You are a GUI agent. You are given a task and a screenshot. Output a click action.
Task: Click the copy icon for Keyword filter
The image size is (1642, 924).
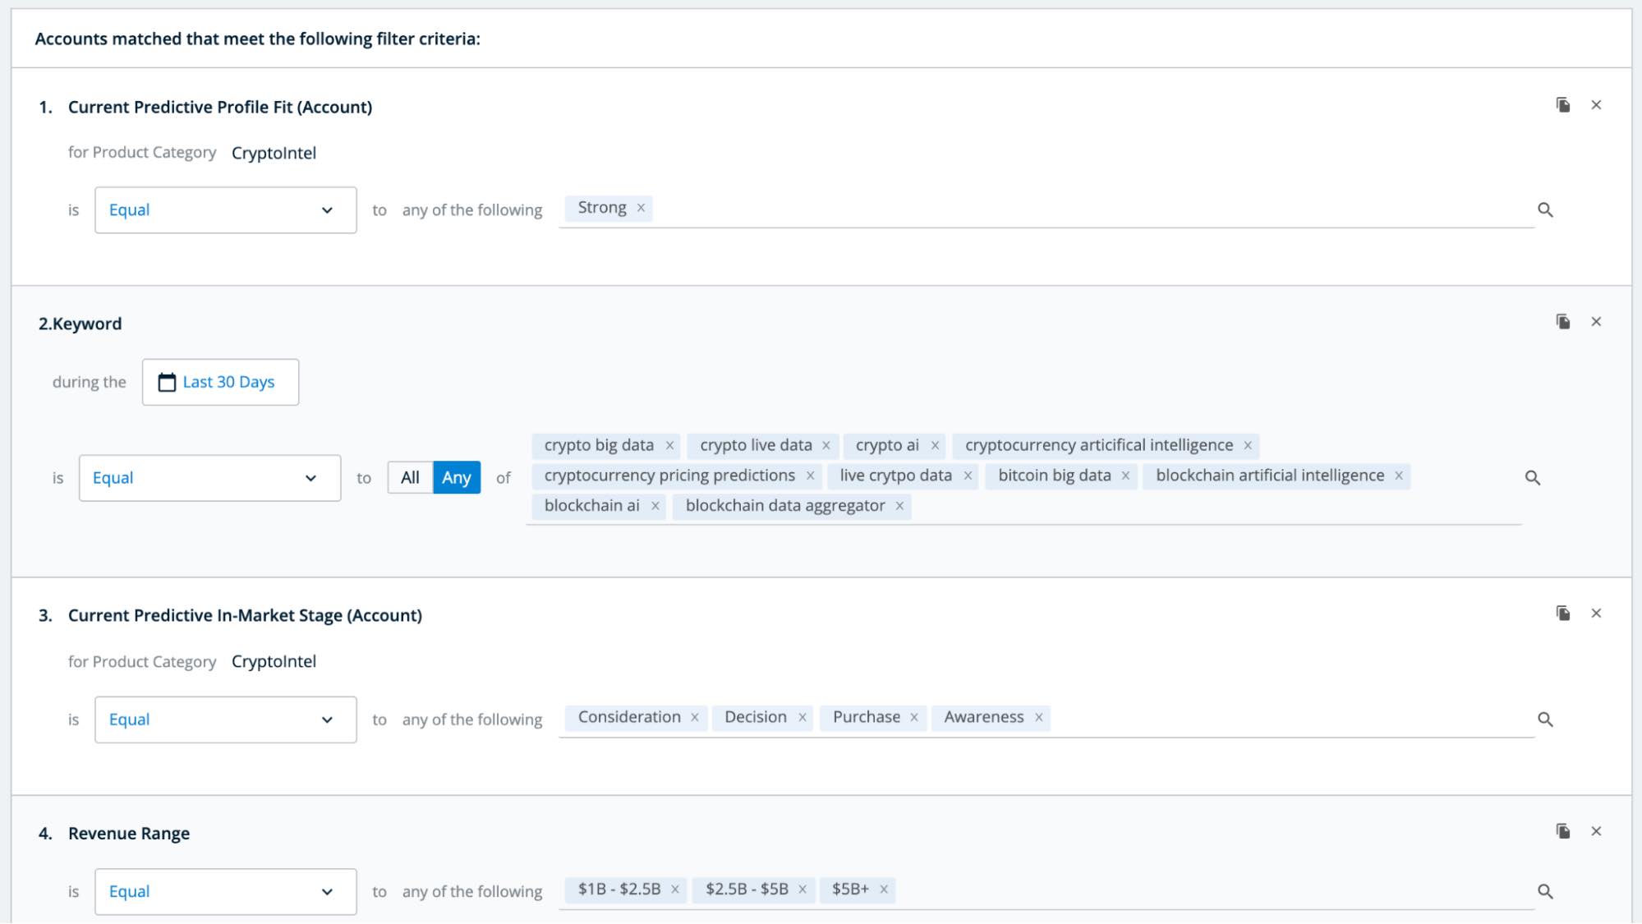click(1563, 321)
